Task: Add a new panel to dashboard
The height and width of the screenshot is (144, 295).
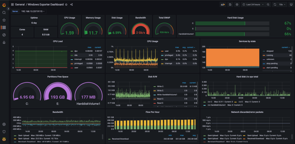Action: point(223,5)
